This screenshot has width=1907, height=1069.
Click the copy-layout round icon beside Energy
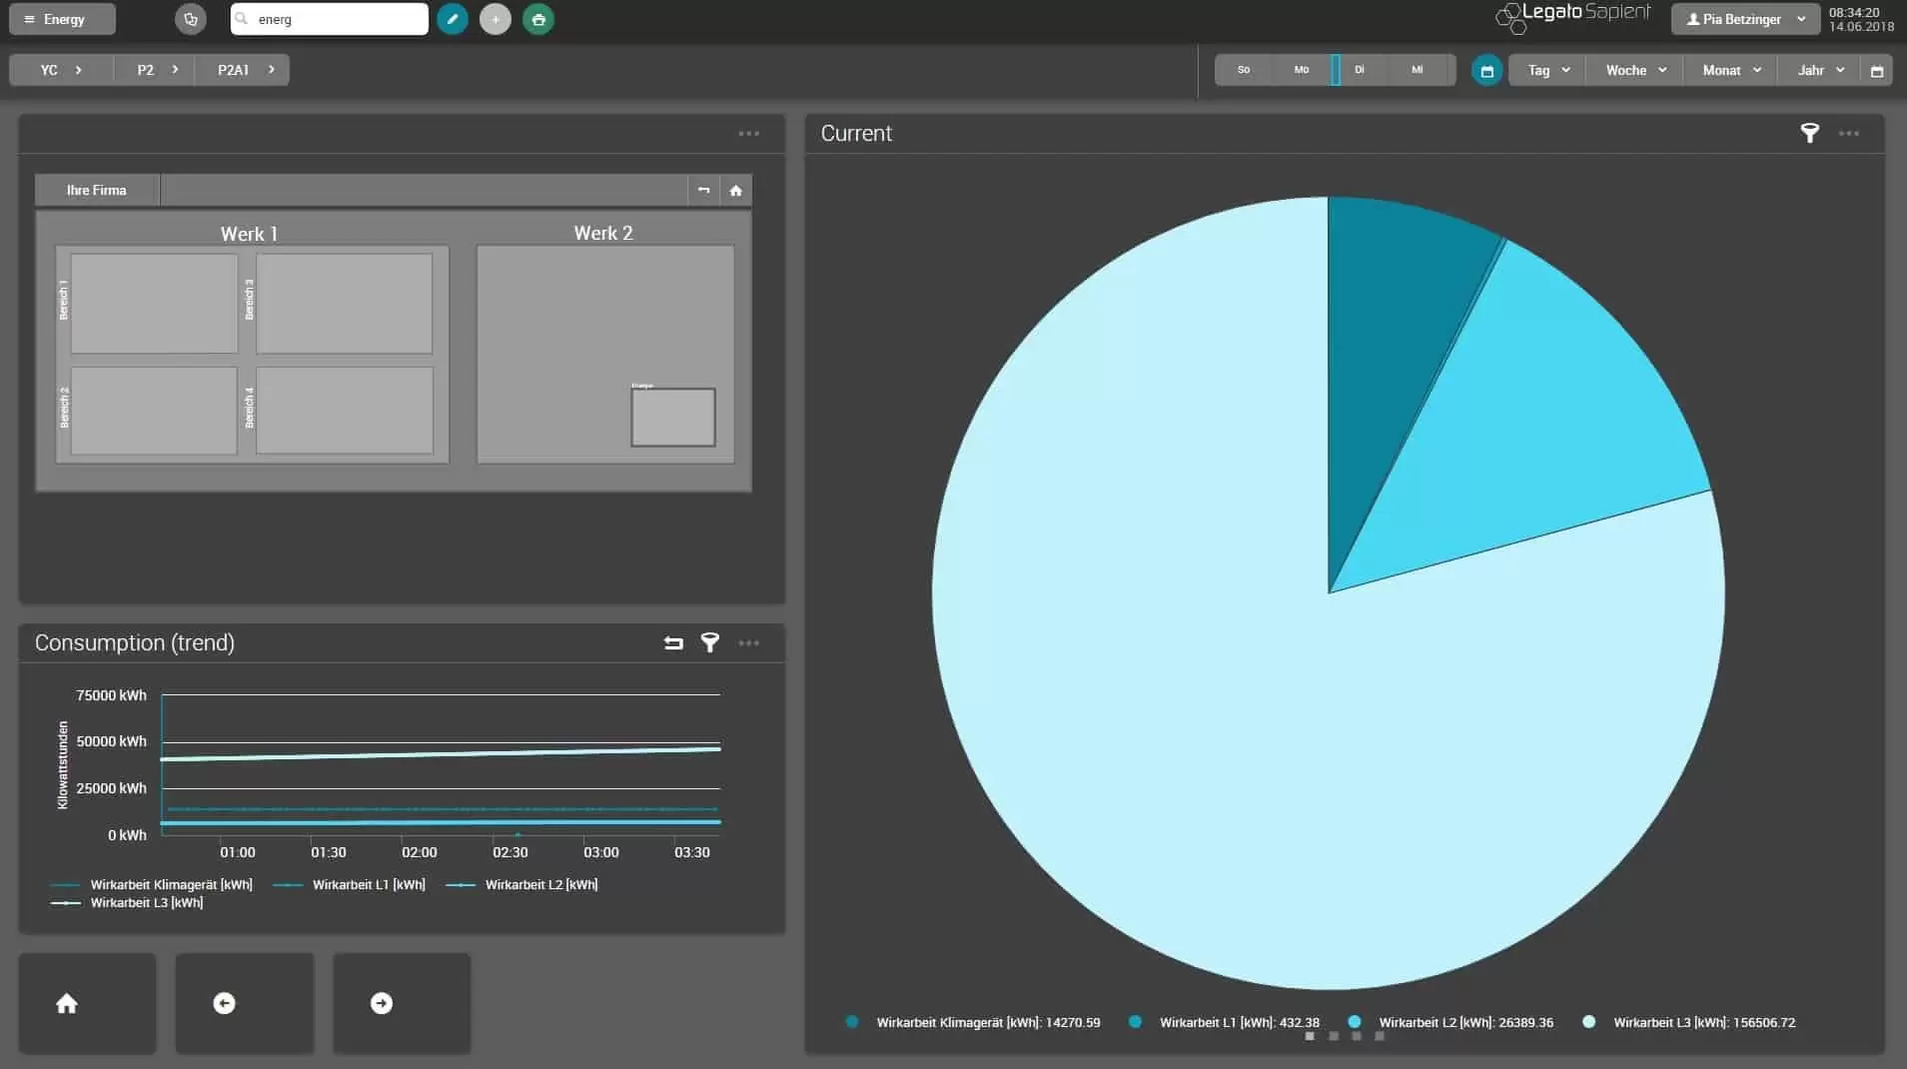(x=190, y=19)
